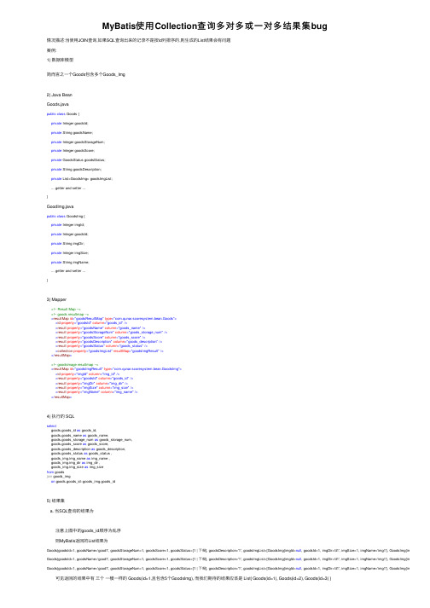This screenshot has height=608, width=430.
Task: Click the line "private String goodsName;"
Action: pyautogui.click(x=72, y=133)
